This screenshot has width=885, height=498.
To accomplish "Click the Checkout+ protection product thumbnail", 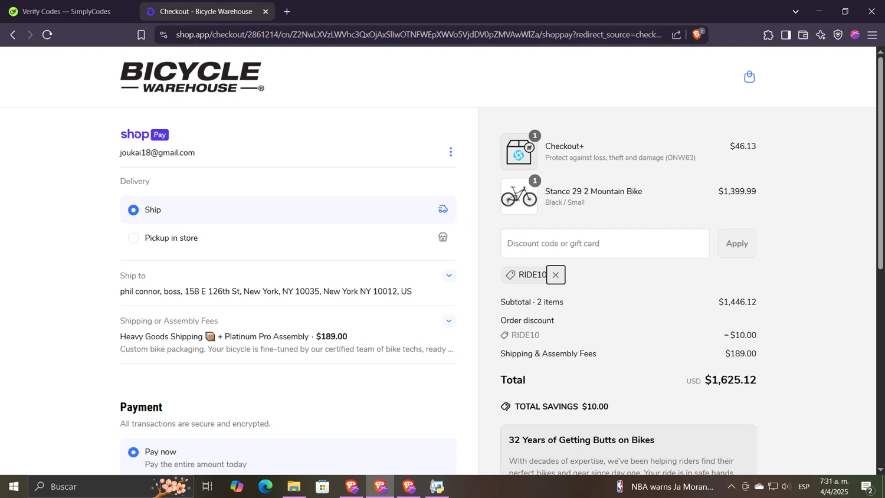I will (519, 152).
